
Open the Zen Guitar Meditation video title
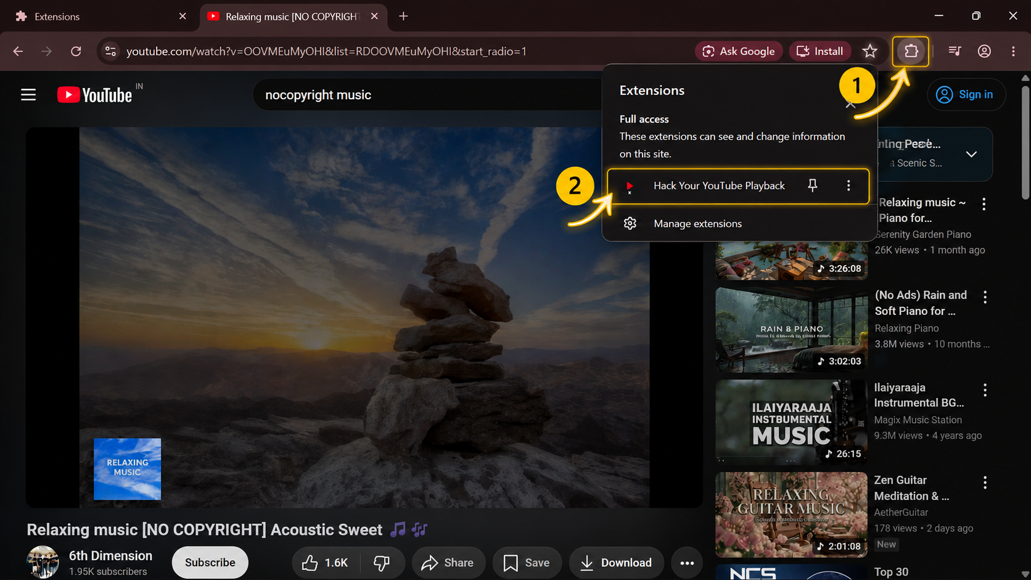pyautogui.click(x=911, y=488)
